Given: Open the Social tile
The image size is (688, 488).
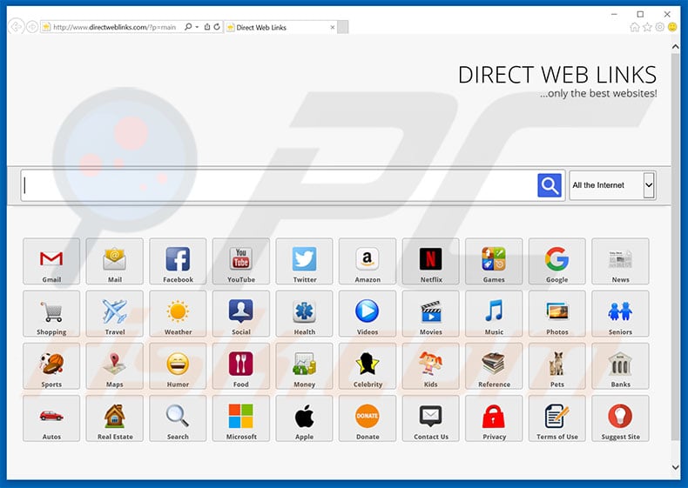Looking at the screenshot, I should [x=241, y=313].
